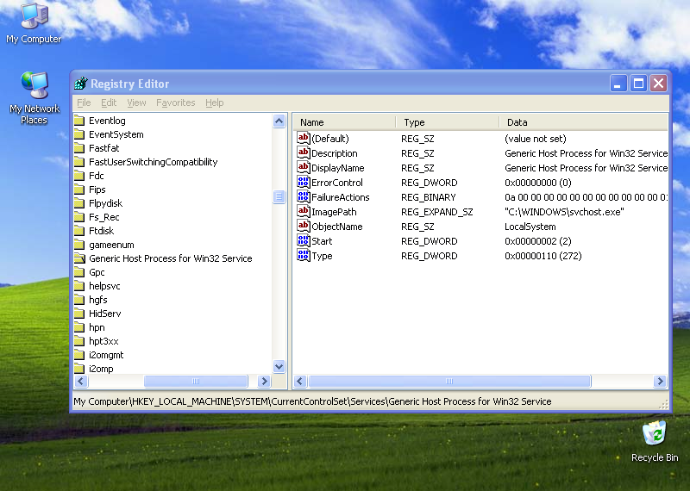Click the REG_BINARY type cell
Viewport: 690px width, 491px height.
coord(428,197)
